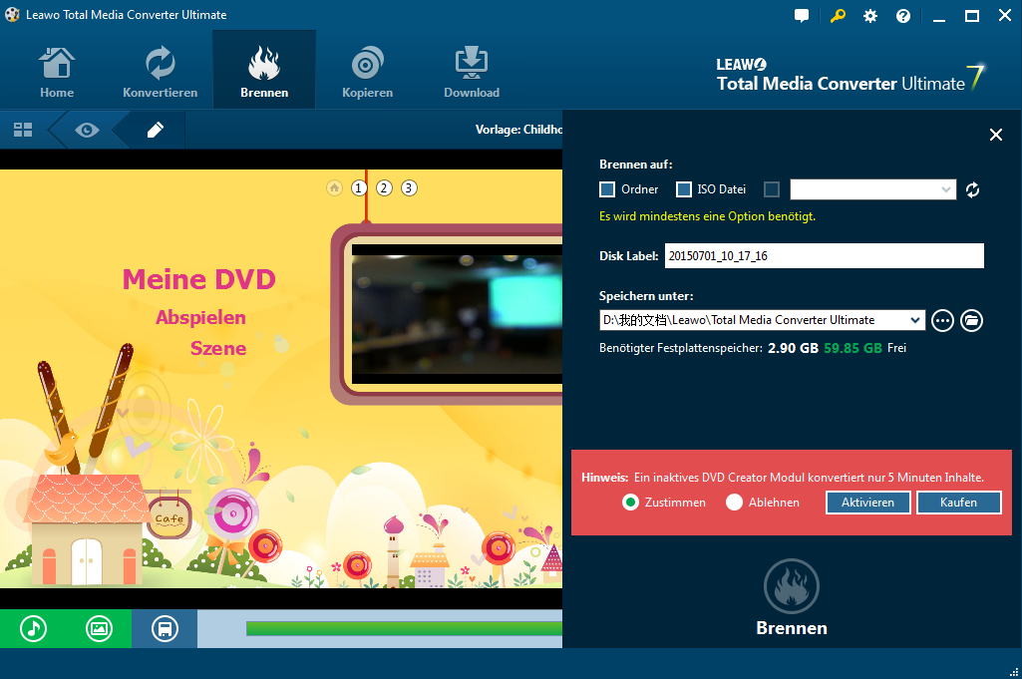Edit the Disk Label field
Viewport: 1022px width, 679px height.
(x=824, y=256)
